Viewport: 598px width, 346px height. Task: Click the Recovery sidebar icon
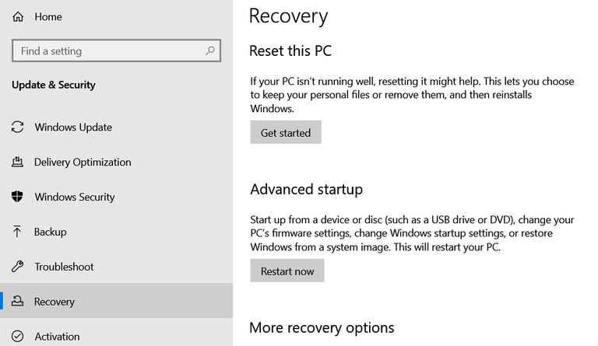point(18,302)
